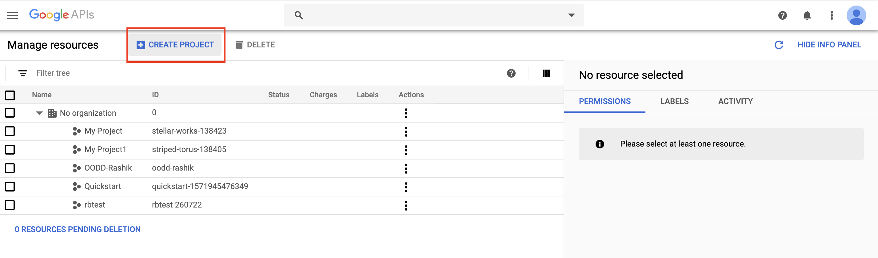878x258 pixels.
Task: Click project icon next to My Project
Action: tap(77, 131)
